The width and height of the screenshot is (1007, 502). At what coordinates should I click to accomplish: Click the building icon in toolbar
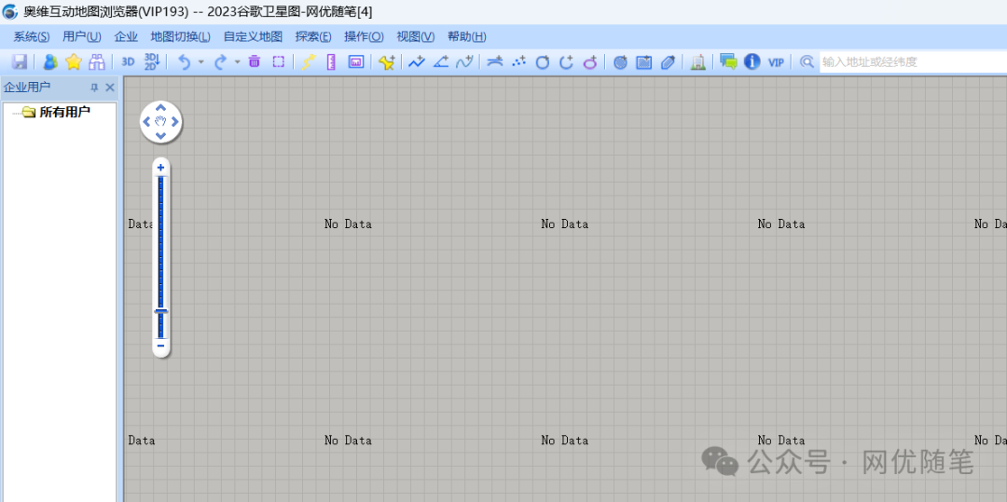pos(698,61)
